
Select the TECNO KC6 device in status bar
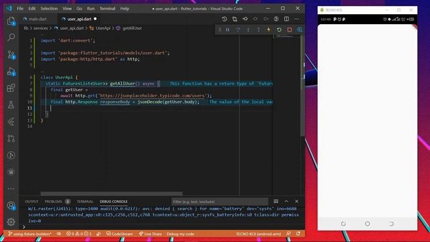coord(259,234)
